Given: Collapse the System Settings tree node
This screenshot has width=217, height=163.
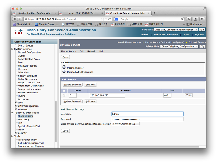Looking at the screenshot, I should coord(12,49).
